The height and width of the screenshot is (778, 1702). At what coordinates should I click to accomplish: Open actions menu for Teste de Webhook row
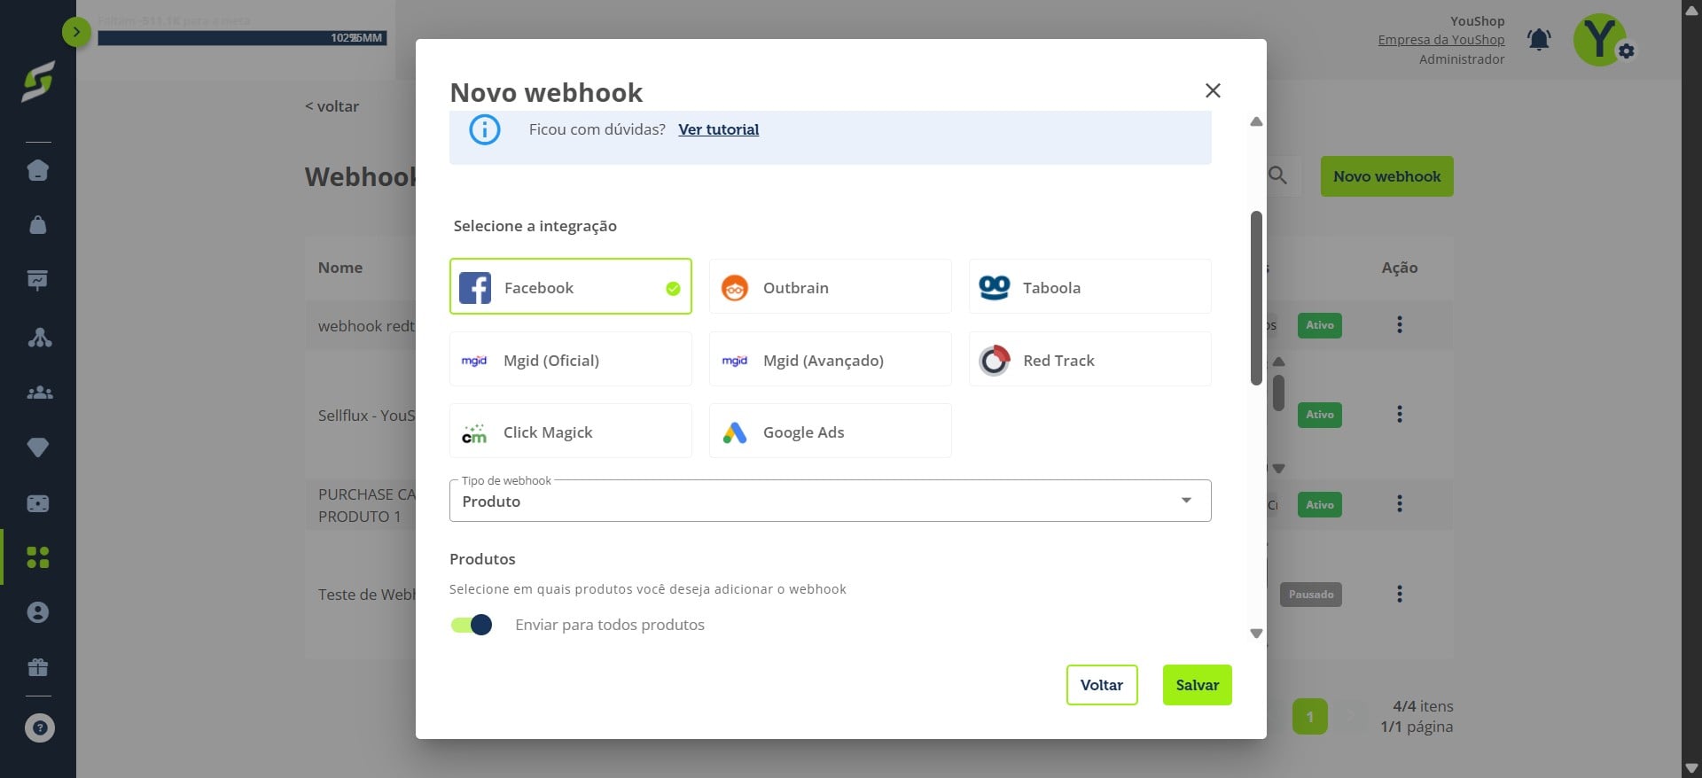[1400, 594]
